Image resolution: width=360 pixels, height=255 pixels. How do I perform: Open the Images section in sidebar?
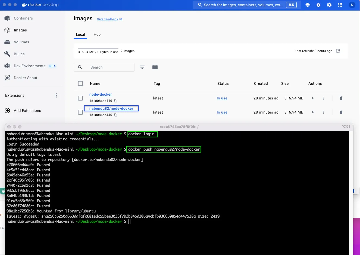tap(20, 30)
